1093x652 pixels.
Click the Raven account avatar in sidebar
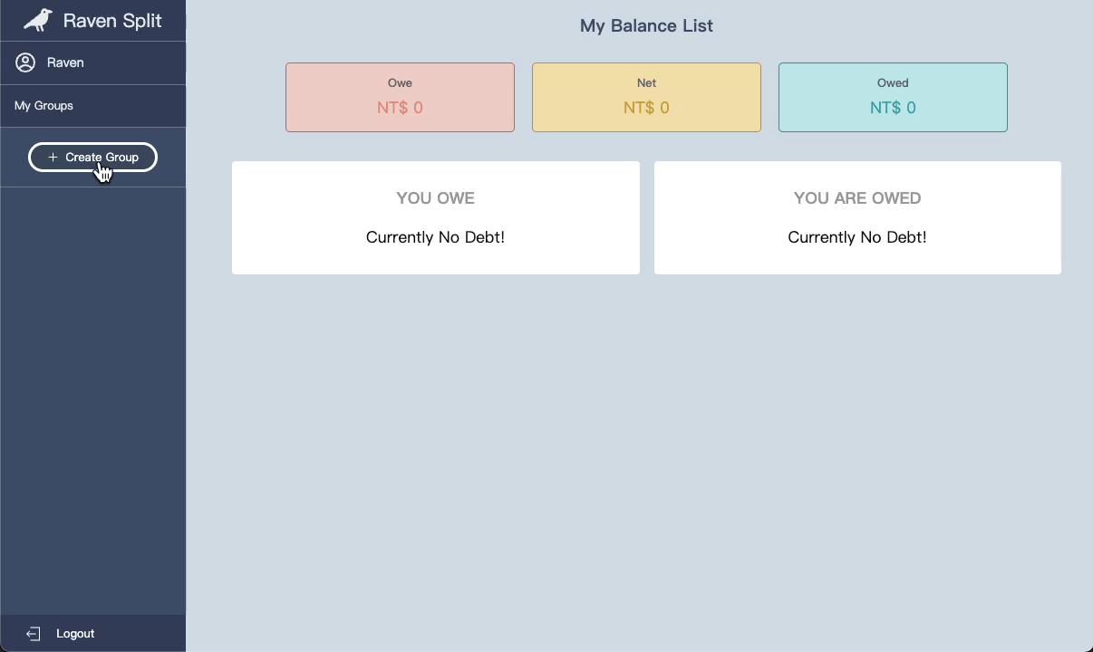[x=25, y=62]
